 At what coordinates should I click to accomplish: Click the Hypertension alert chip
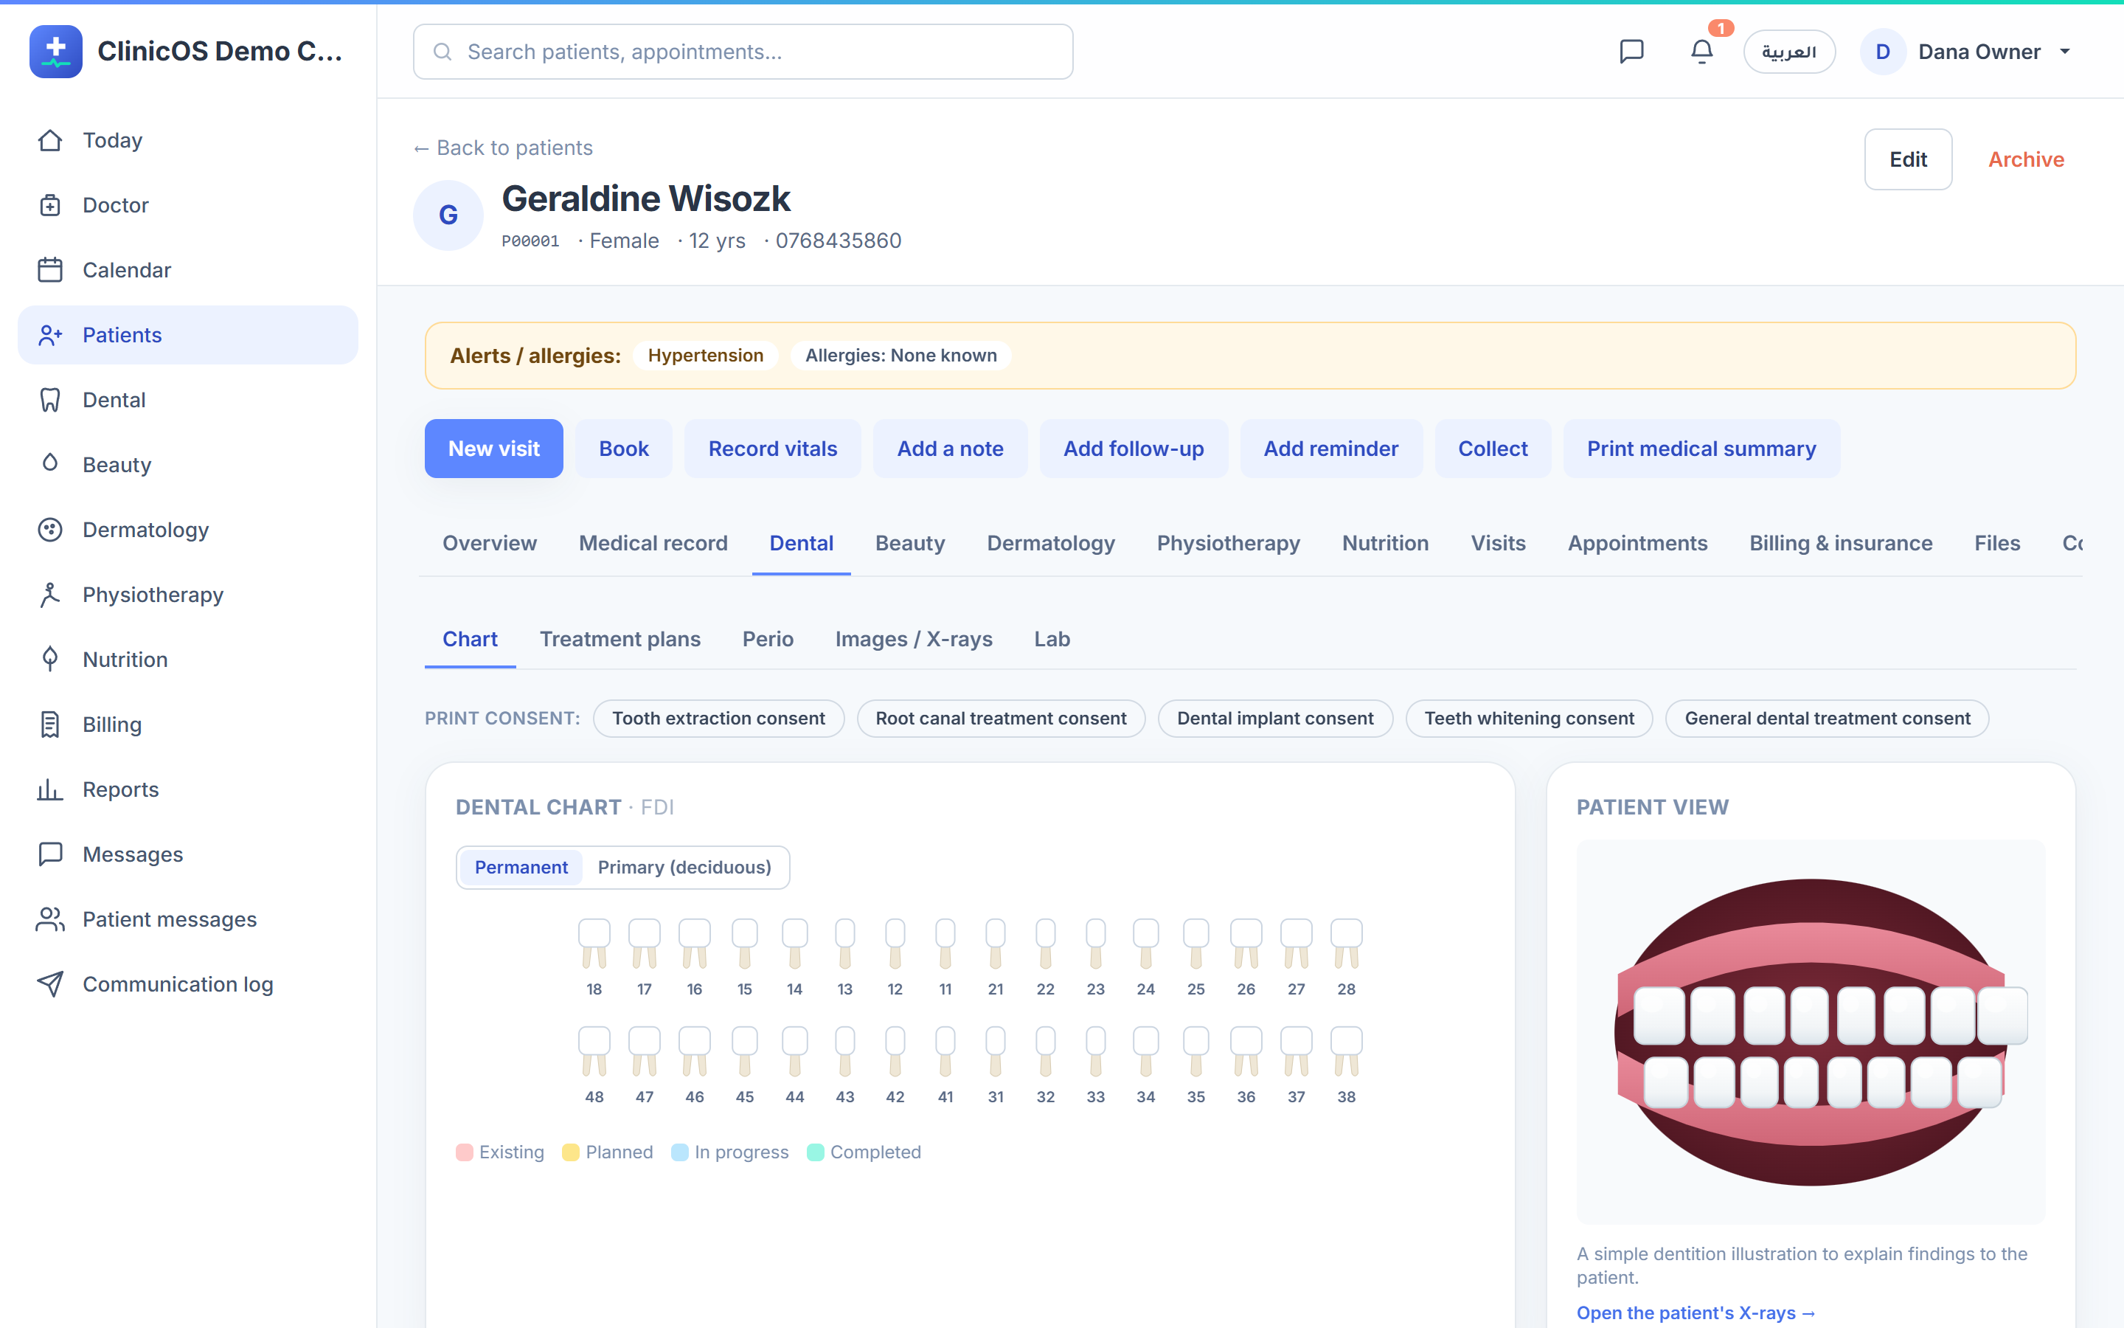click(706, 356)
